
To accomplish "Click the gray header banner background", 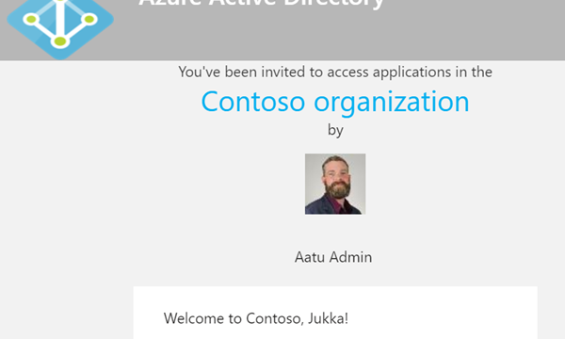I will click(468, 32).
